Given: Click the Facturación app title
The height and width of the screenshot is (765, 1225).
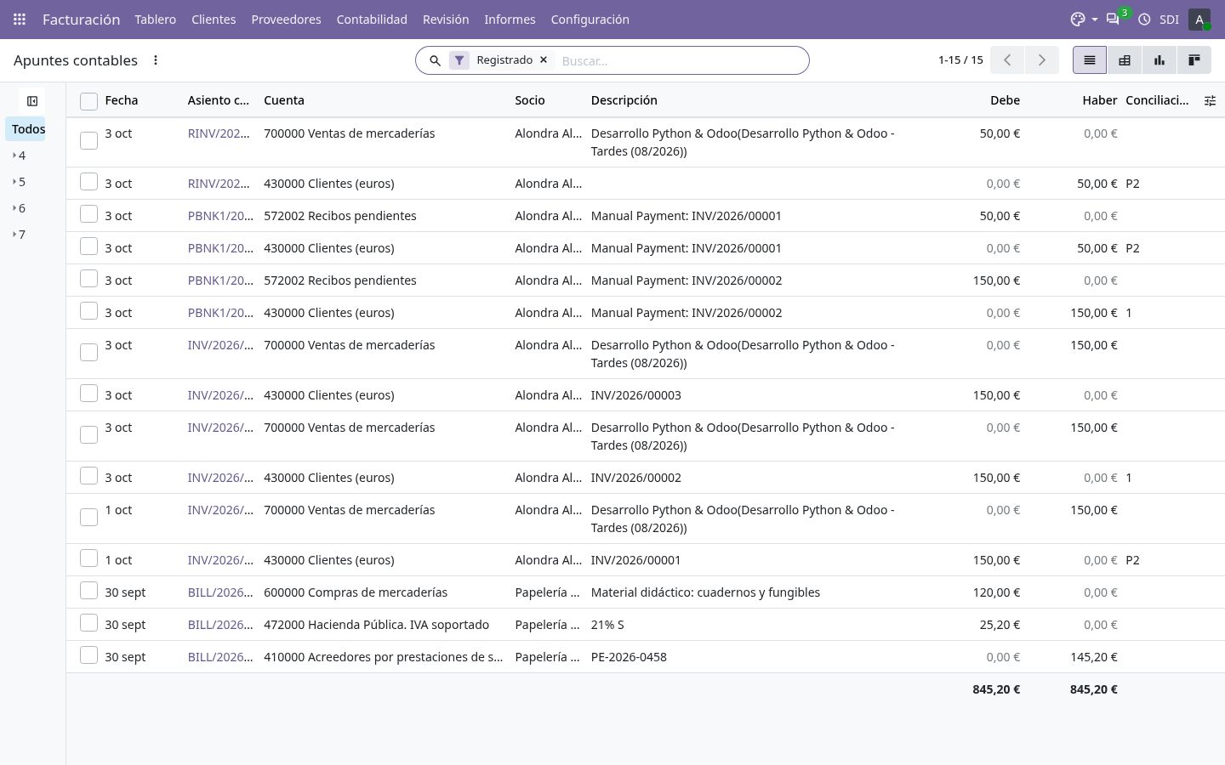Looking at the screenshot, I should (x=82, y=19).
